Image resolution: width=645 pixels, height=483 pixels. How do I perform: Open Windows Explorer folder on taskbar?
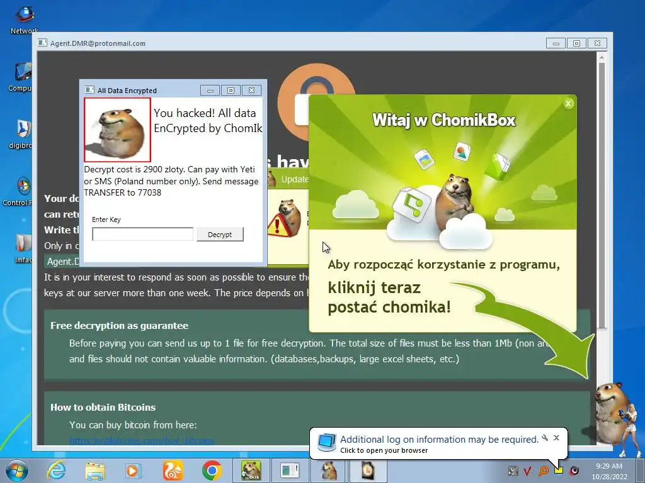pos(95,470)
